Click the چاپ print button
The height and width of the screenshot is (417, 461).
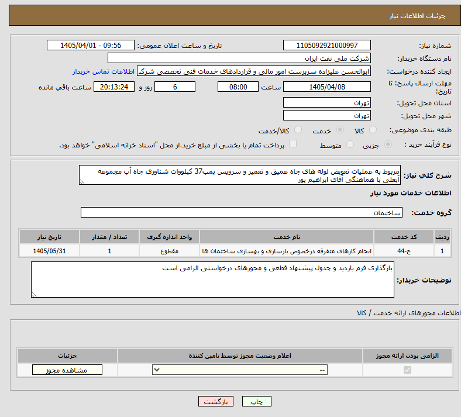[x=257, y=401]
